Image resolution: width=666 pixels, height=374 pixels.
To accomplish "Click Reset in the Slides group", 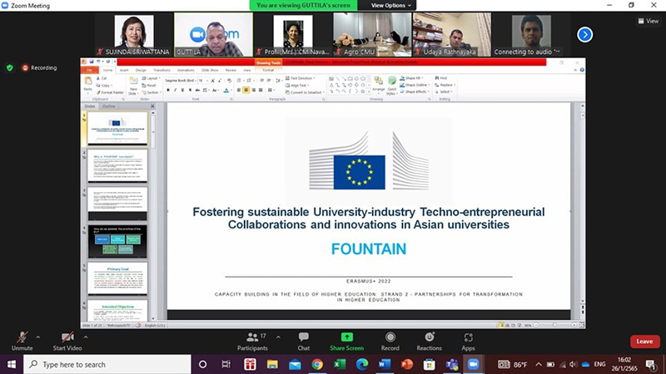I will pos(149,86).
